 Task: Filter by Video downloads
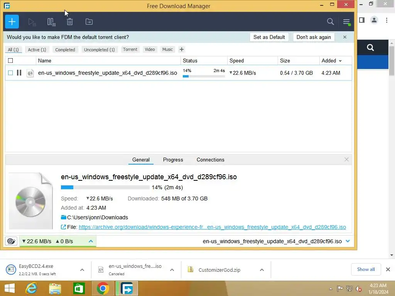[x=150, y=49]
